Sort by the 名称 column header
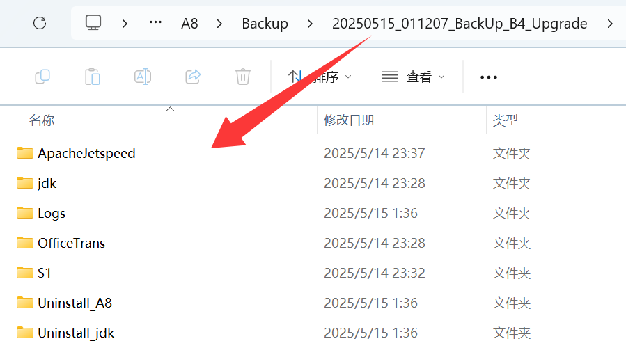626x357 pixels. coord(42,120)
